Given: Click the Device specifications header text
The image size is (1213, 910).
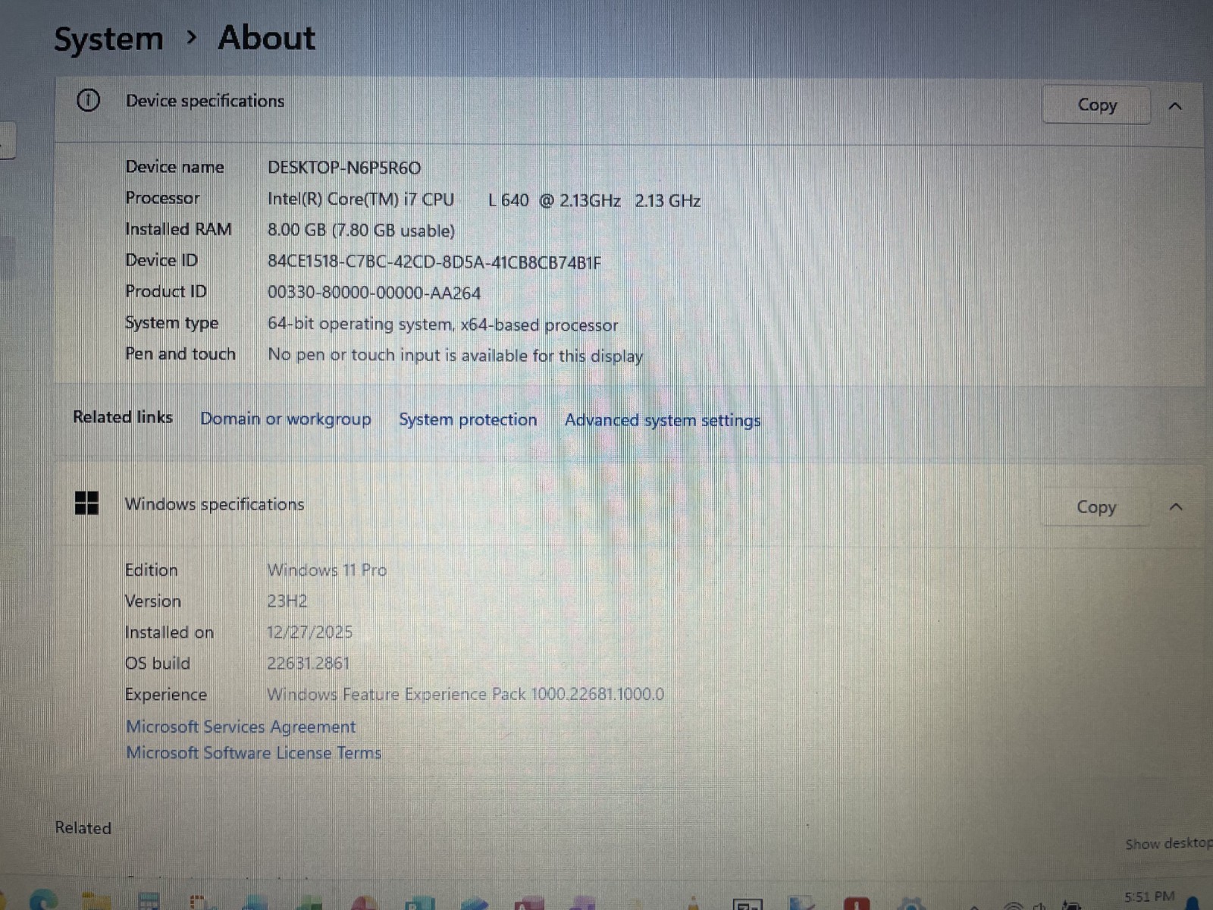Looking at the screenshot, I should [205, 101].
